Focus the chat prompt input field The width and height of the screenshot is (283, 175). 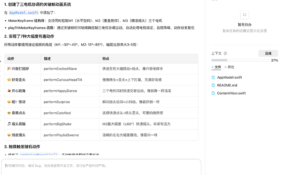101,168
